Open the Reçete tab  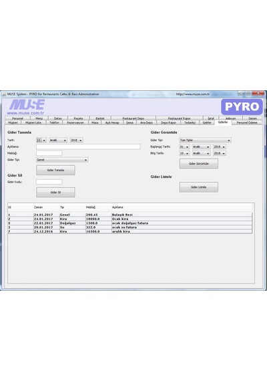tap(78, 118)
